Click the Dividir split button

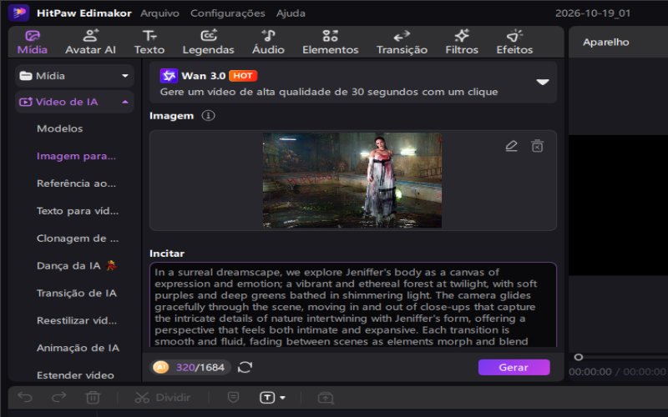coord(162,398)
